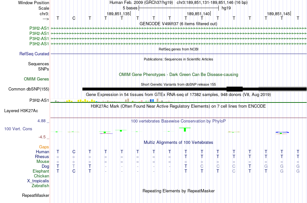307x203 pixels.
Task: Click the C base in the Human alignment row
Action: point(74,152)
